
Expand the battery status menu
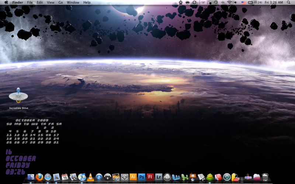251,3
